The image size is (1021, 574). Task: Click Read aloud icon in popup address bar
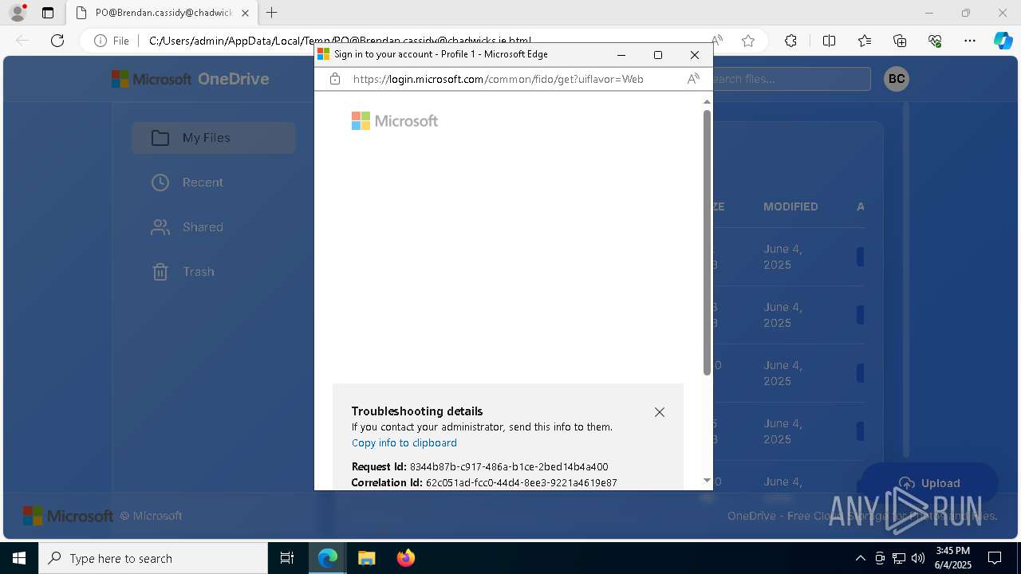pyautogui.click(x=693, y=79)
